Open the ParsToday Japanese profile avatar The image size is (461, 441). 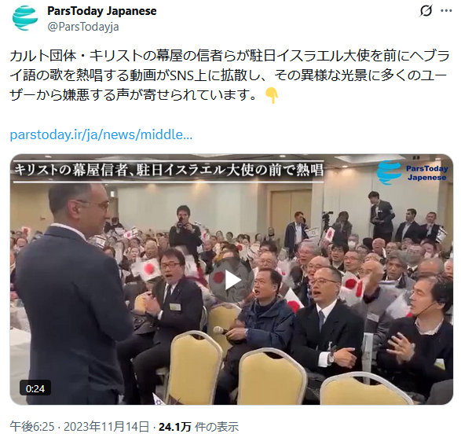(x=25, y=18)
